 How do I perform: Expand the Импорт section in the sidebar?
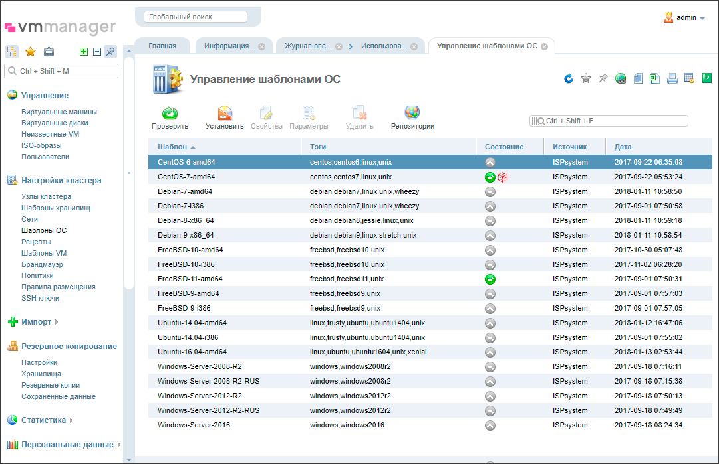[35, 322]
